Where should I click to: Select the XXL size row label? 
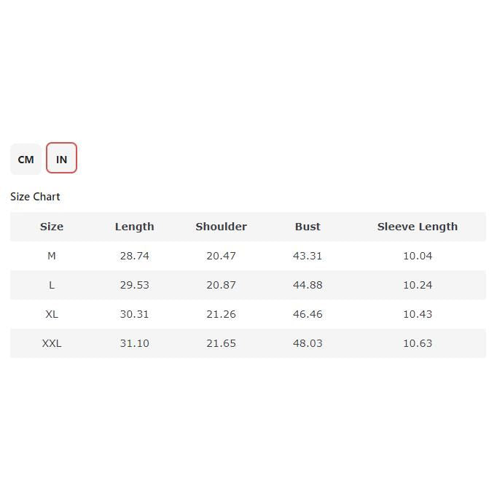52,343
